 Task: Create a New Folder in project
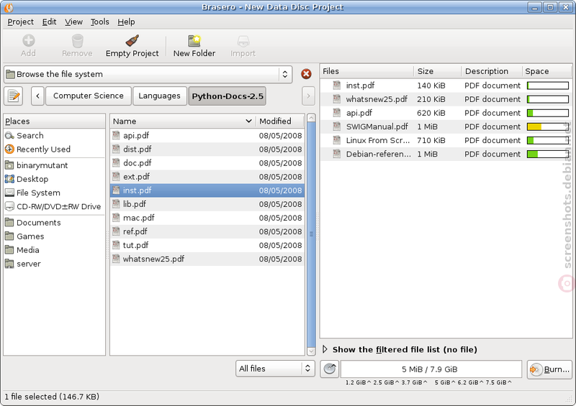click(x=194, y=46)
